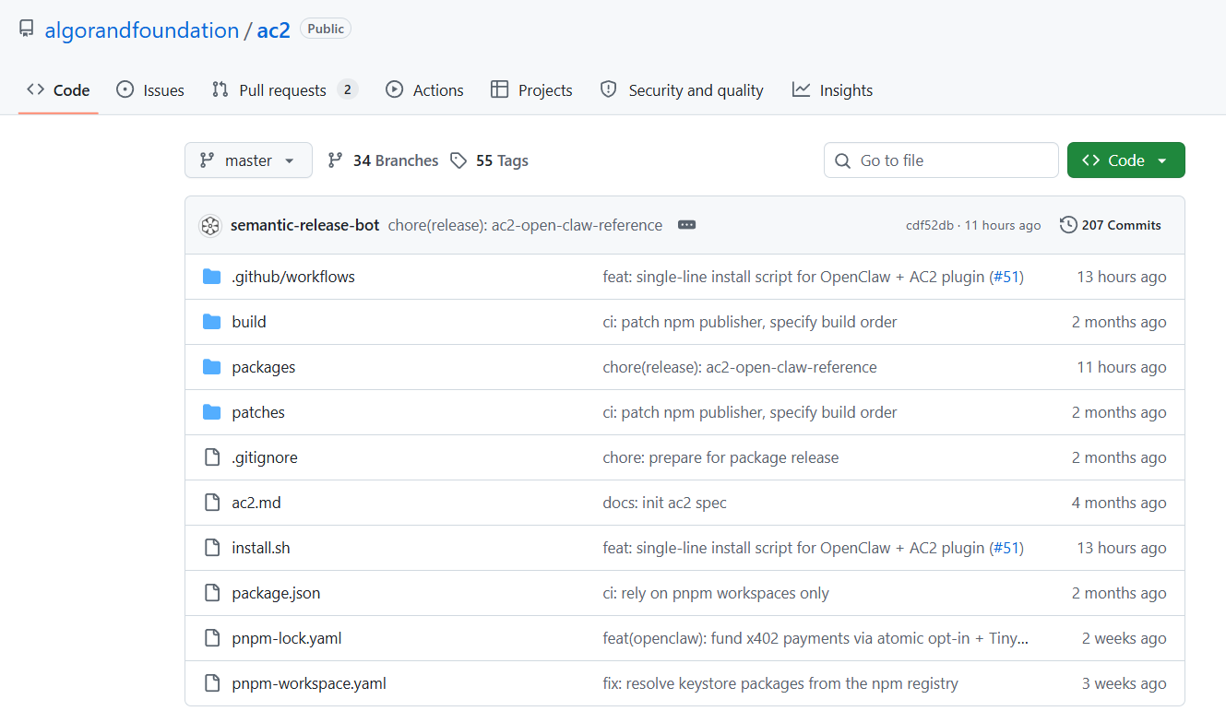The height and width of the screenshot is (723, 1226).
Task: Click the file icon for pnpm-workspace.yaml
Action: 212,683
